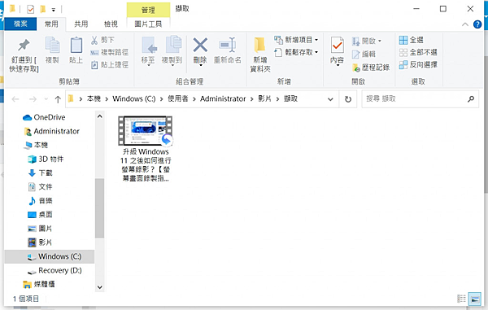Create a New folder (新增資料夾)

pyautogui.click(x=260, y=55)
